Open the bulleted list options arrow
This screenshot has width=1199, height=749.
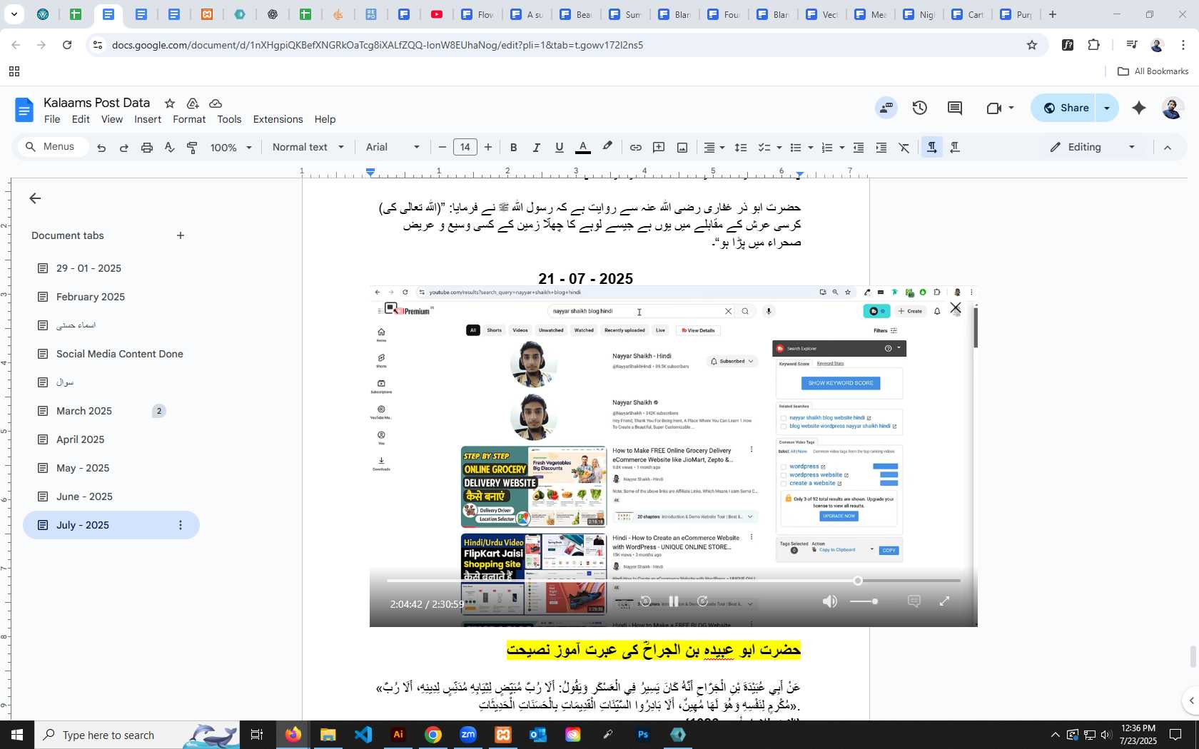pyautogui.click(x=811, y=148)
